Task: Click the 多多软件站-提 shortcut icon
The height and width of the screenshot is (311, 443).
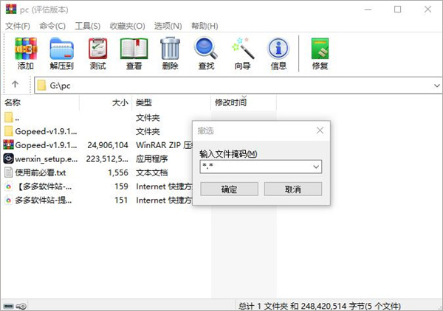Action: click(8, 200)
